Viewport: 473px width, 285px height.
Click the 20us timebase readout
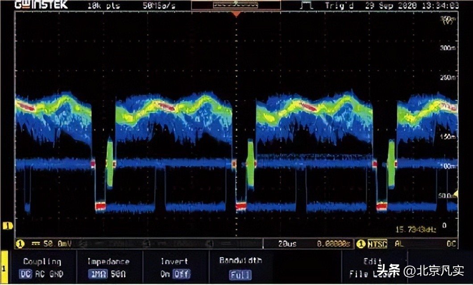[x=287, y=244]
